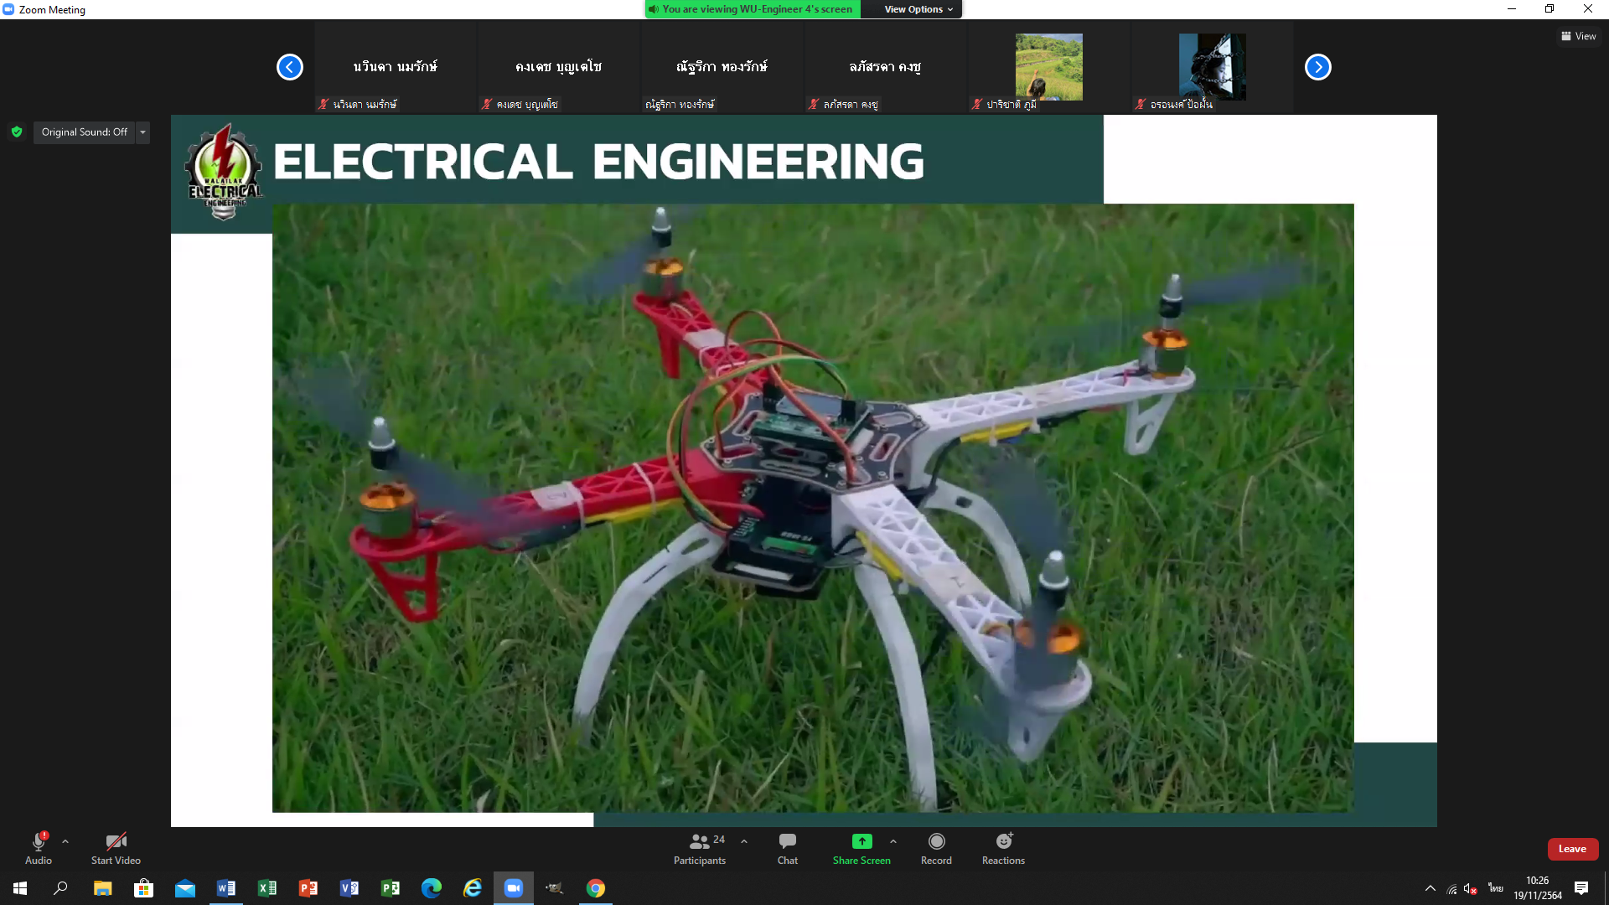Open the View layout menu
The height and width of the screenshot is (905, 1609).
tap(1578, 36)
